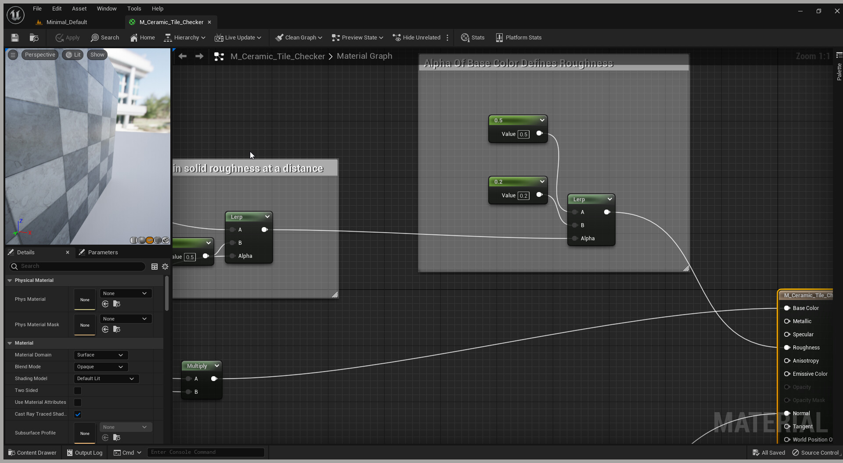843x463 pixels.
Task: Open the Asset menu
Action: click(x=79, y=8)
